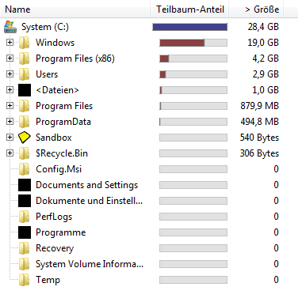Expand the Windows folder tree node
Viewport: 298px width, 302px height.
[x=10, y=43]
